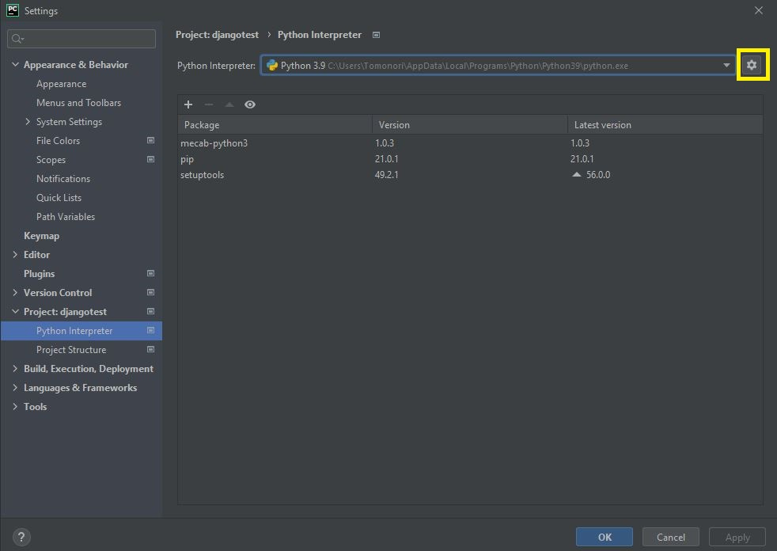The width and height of the screenshot is (777, 551).
Task: Select Project Structure in the sidebar
Action: click(71, 350)
